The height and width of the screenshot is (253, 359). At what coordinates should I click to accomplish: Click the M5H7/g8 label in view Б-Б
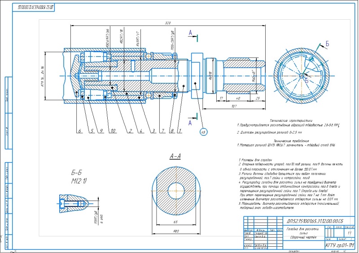pos(96,218)
